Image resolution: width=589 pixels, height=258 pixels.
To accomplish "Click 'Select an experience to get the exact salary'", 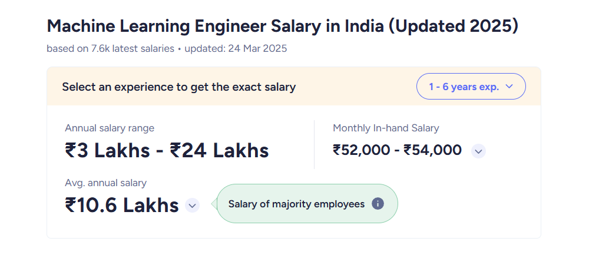I will point(179,87).
